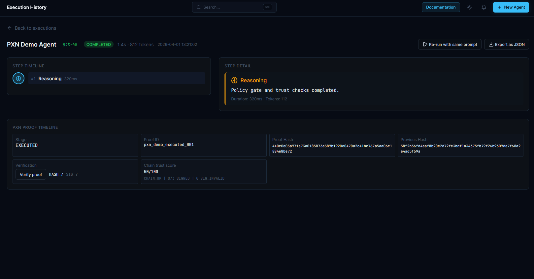The height and width of the screenshot is (279, 534).
Task: Click the Proof Hash value starting 440c0e05
Action: click(332, 149)
